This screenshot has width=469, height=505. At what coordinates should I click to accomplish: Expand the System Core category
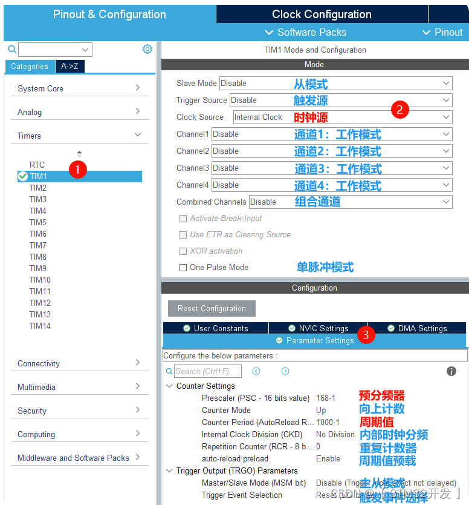(79, 88)
